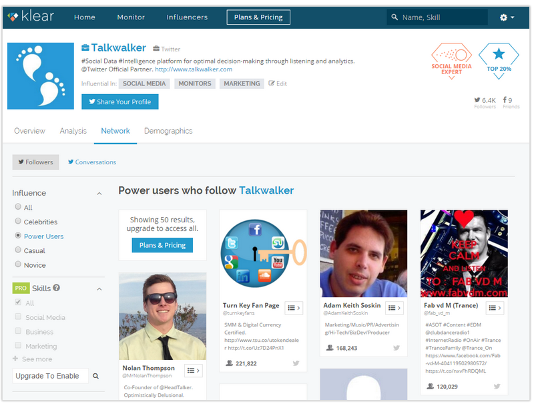Open Nolan Thompson's profile photo
The image size is (534, 410).
(x=162, y=317)
